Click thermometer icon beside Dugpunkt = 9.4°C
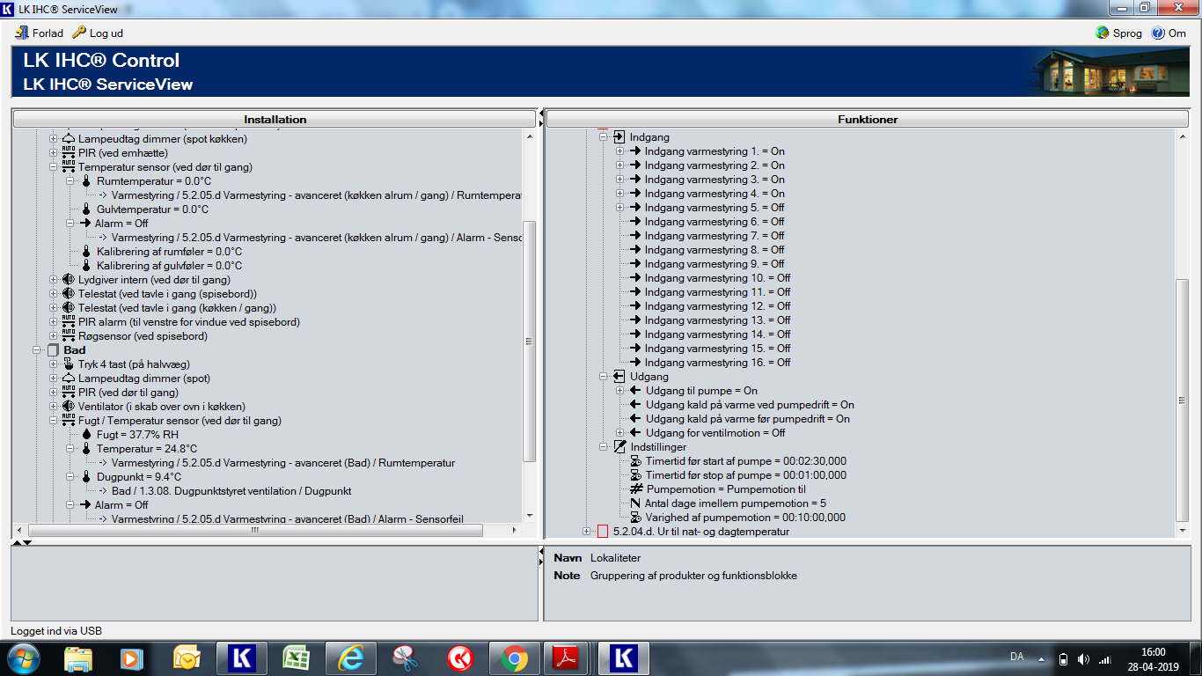The height and width of the screenshot is (676, 1202). (86, 477)
